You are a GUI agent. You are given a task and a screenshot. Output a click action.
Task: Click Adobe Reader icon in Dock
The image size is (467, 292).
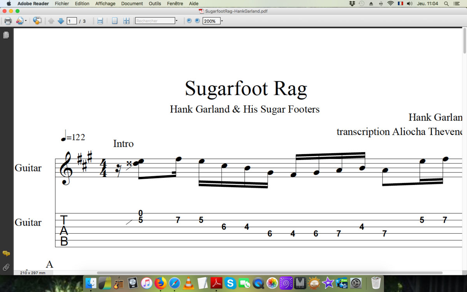(x=216, y=283)
